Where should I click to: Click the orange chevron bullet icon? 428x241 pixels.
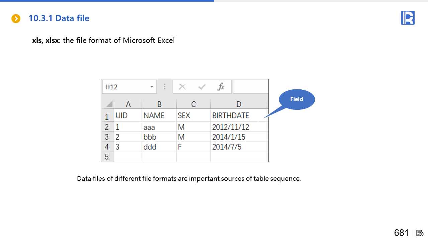(x=16, y=19)
